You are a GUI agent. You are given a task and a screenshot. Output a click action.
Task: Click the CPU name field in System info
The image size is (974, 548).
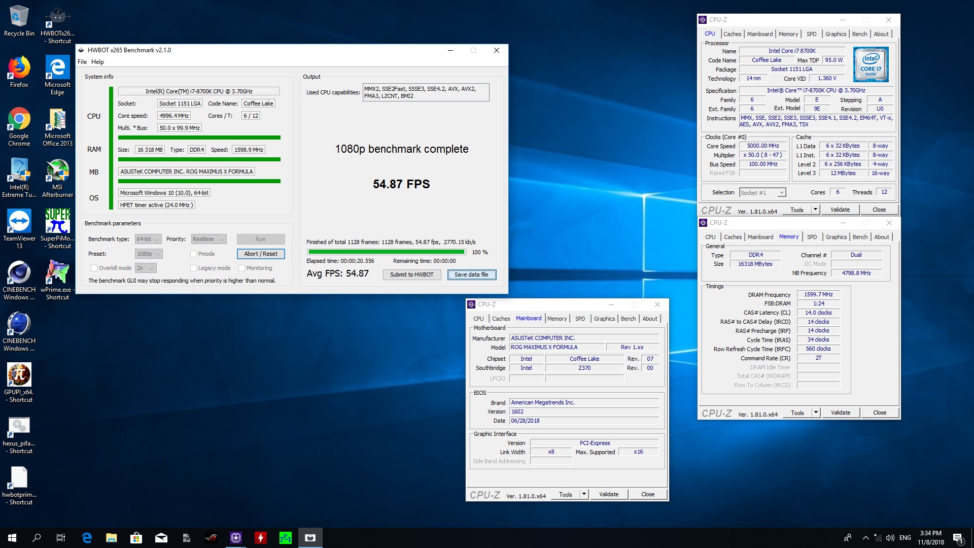click(199, 91)
